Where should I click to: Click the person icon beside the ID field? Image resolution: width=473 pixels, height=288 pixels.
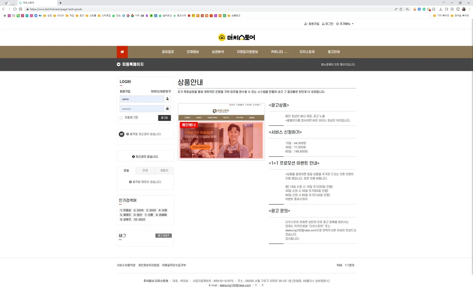tap(168, 99)
